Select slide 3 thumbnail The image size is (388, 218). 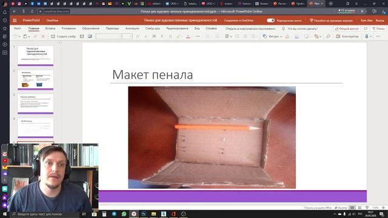point(36,104)
